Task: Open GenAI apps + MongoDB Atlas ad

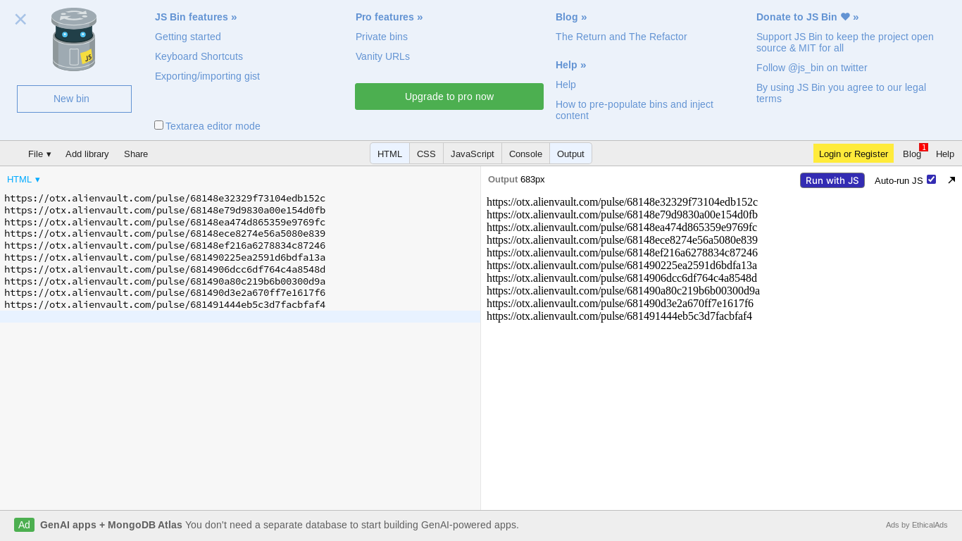Action: coord(280,525)
